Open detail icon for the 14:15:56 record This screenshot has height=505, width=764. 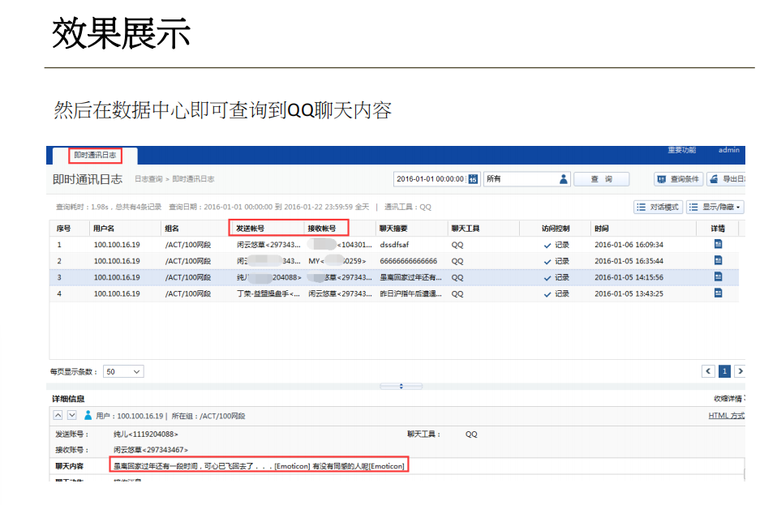[718, 276]
